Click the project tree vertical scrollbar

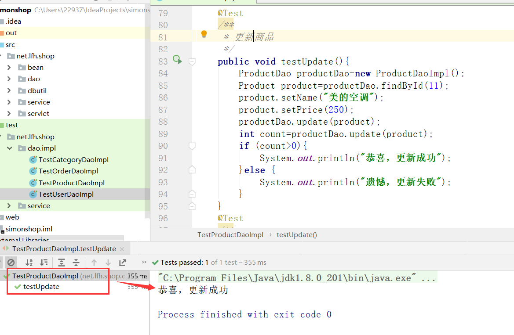pyautogui.click(x=147, y=112)
